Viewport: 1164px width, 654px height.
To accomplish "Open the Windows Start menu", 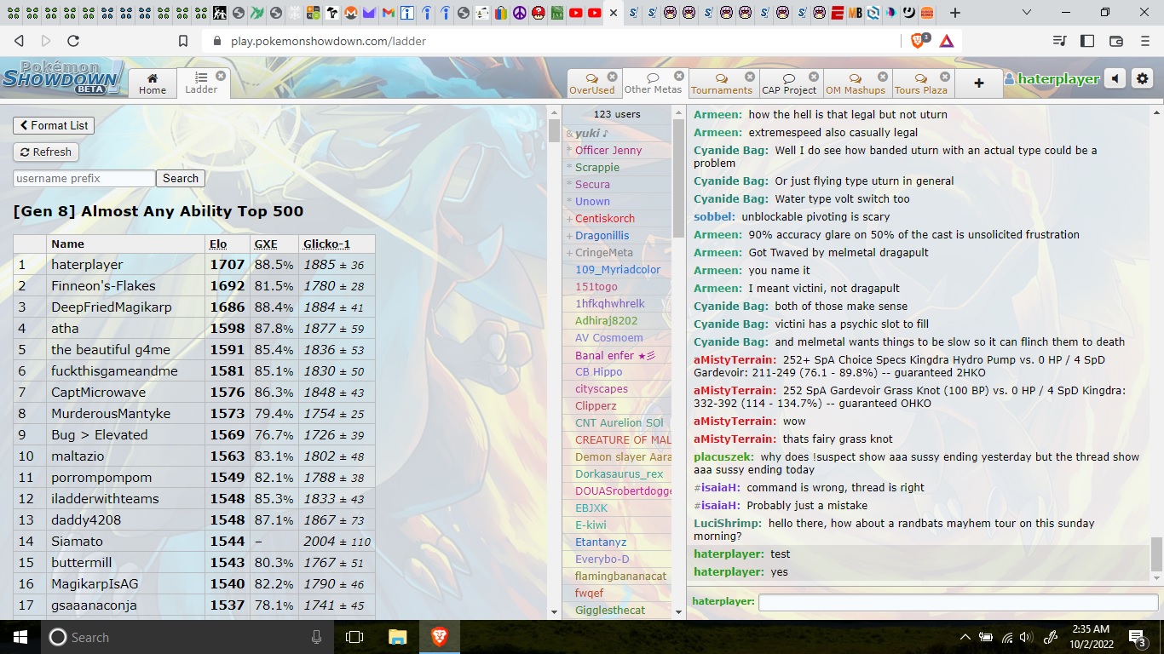I will (20, 636).
